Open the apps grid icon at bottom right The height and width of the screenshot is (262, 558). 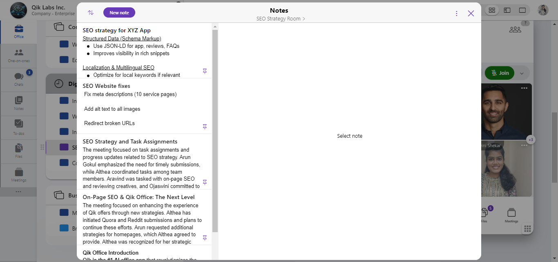click(527, 228)
